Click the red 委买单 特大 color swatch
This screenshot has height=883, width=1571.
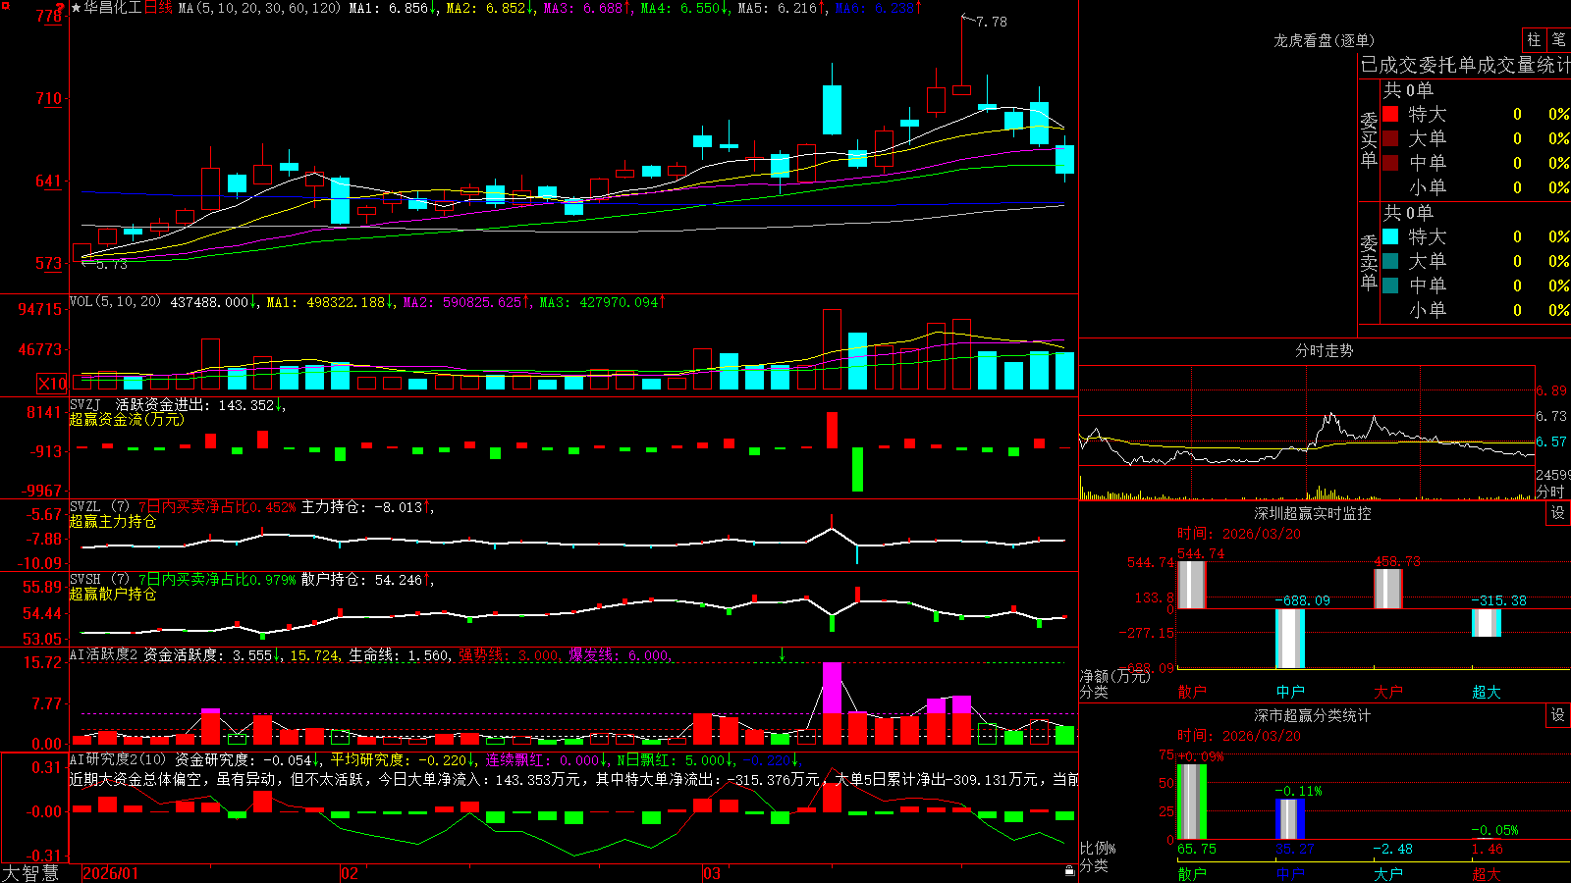click(1390, 114)
